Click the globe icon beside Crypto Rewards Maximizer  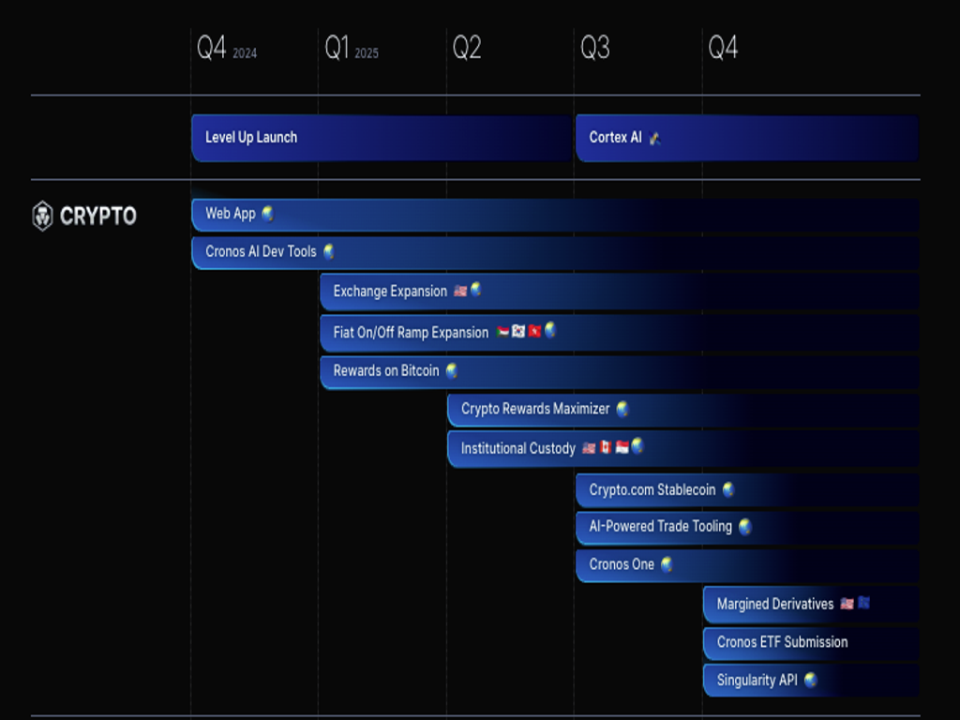coord(622,409)
